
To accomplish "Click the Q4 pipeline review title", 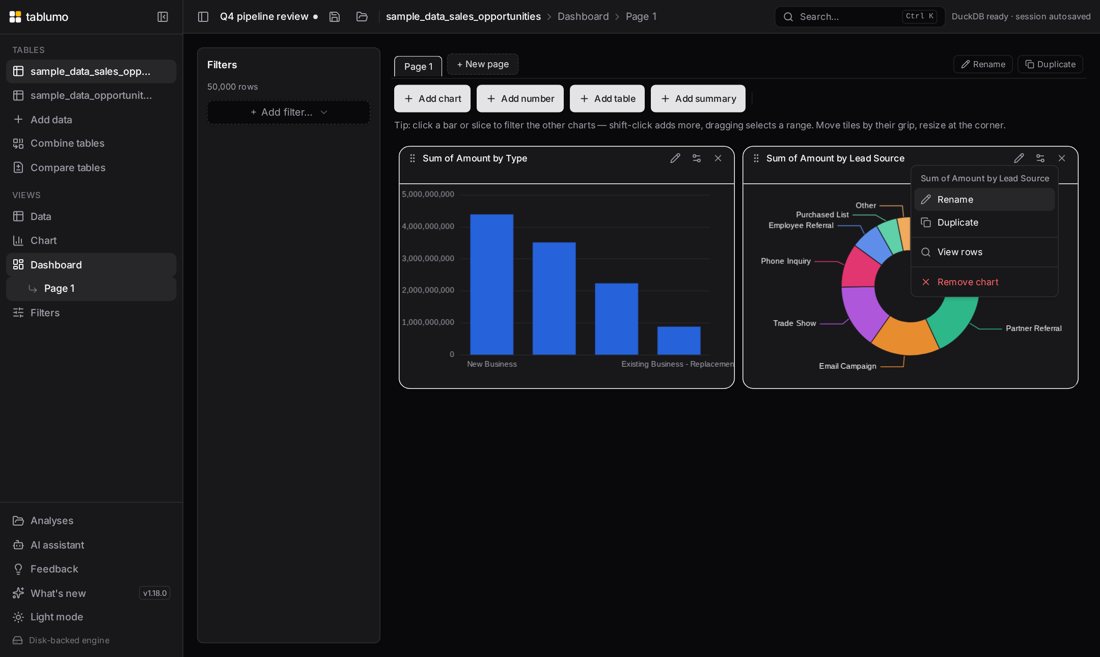I will click(x=264, y=16).
